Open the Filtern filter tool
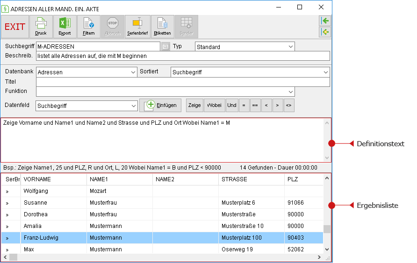This screenshot has height=263, width=417. pos(88,27)
